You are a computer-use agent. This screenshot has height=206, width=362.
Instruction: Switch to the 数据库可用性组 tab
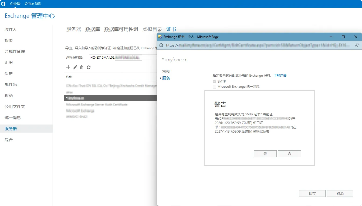[x=121, y=29]
